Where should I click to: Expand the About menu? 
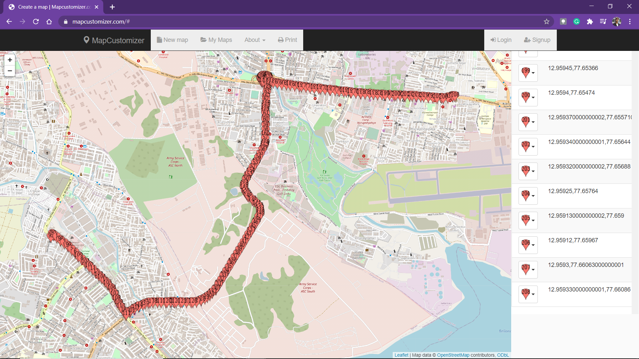pos(255,40)
